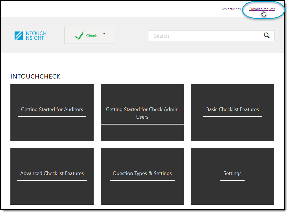Open Getting Started for Auditors category
Screen dimensions: 289x214
tap(52, 112)
